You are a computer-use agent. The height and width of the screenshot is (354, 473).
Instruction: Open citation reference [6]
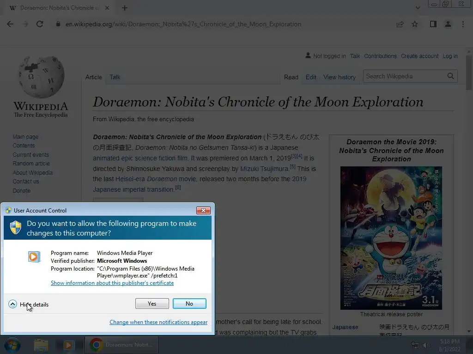tap(178, 188)
